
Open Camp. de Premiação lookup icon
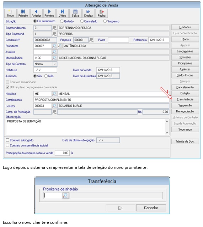coord(54,112)
